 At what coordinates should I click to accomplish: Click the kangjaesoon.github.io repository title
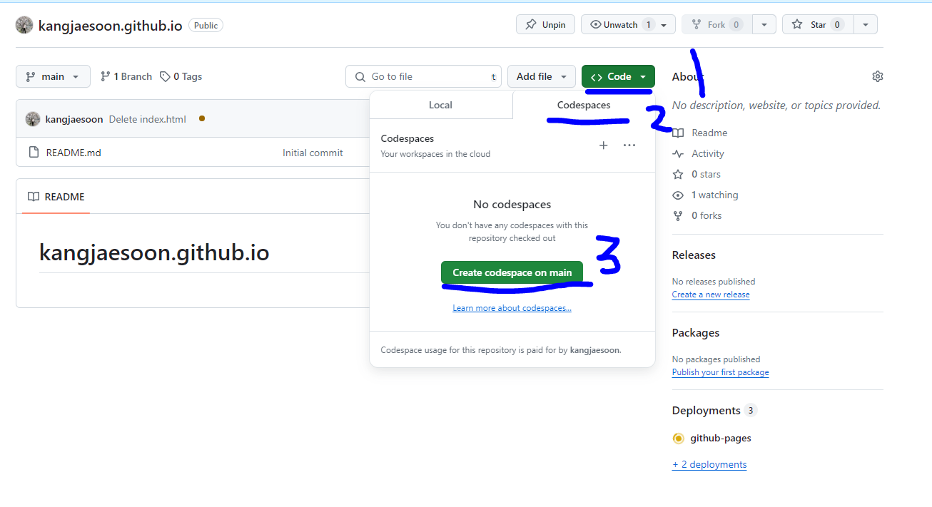[x=111, y=25]
